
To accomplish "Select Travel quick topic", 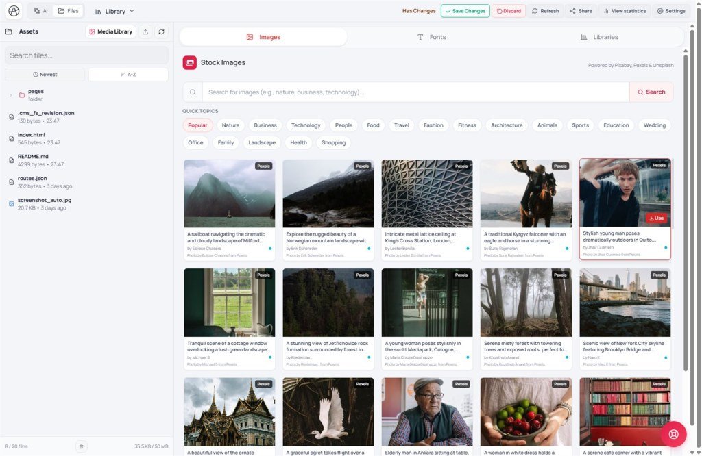I will [x=401, y=125].
